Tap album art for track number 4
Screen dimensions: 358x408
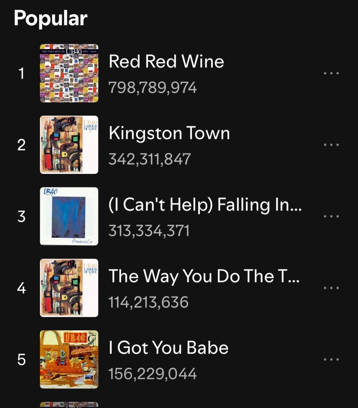click(69, 288)
